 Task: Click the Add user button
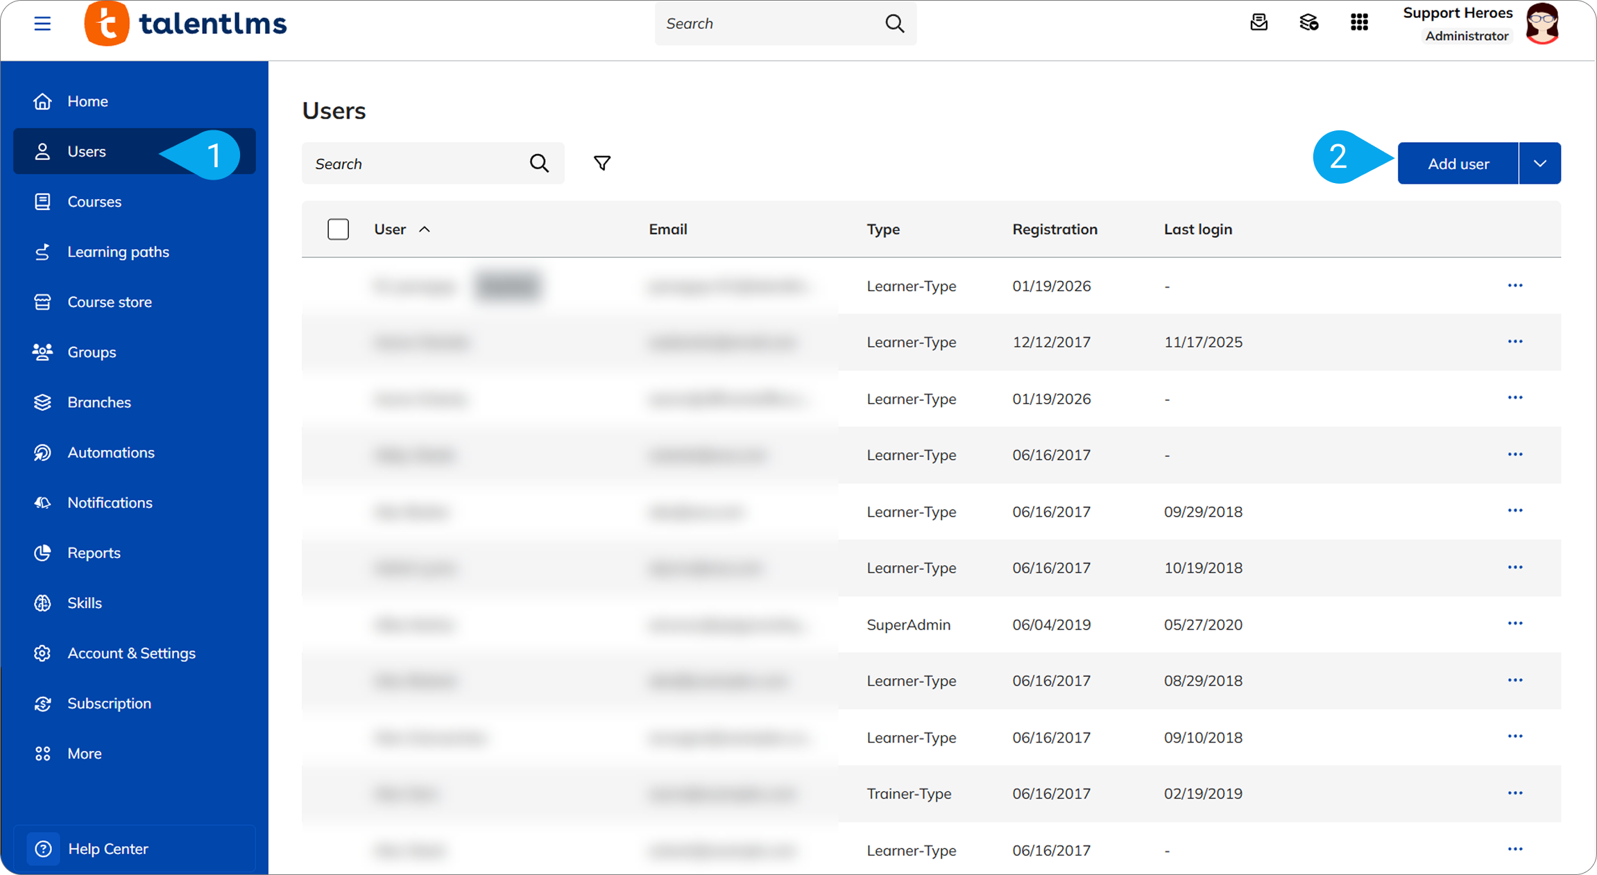tap(1458, 164)
